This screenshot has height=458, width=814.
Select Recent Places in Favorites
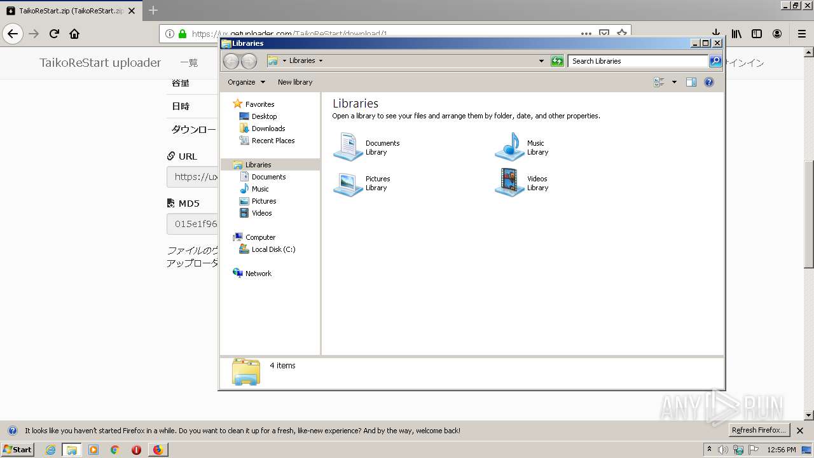[x=273, y=141]
